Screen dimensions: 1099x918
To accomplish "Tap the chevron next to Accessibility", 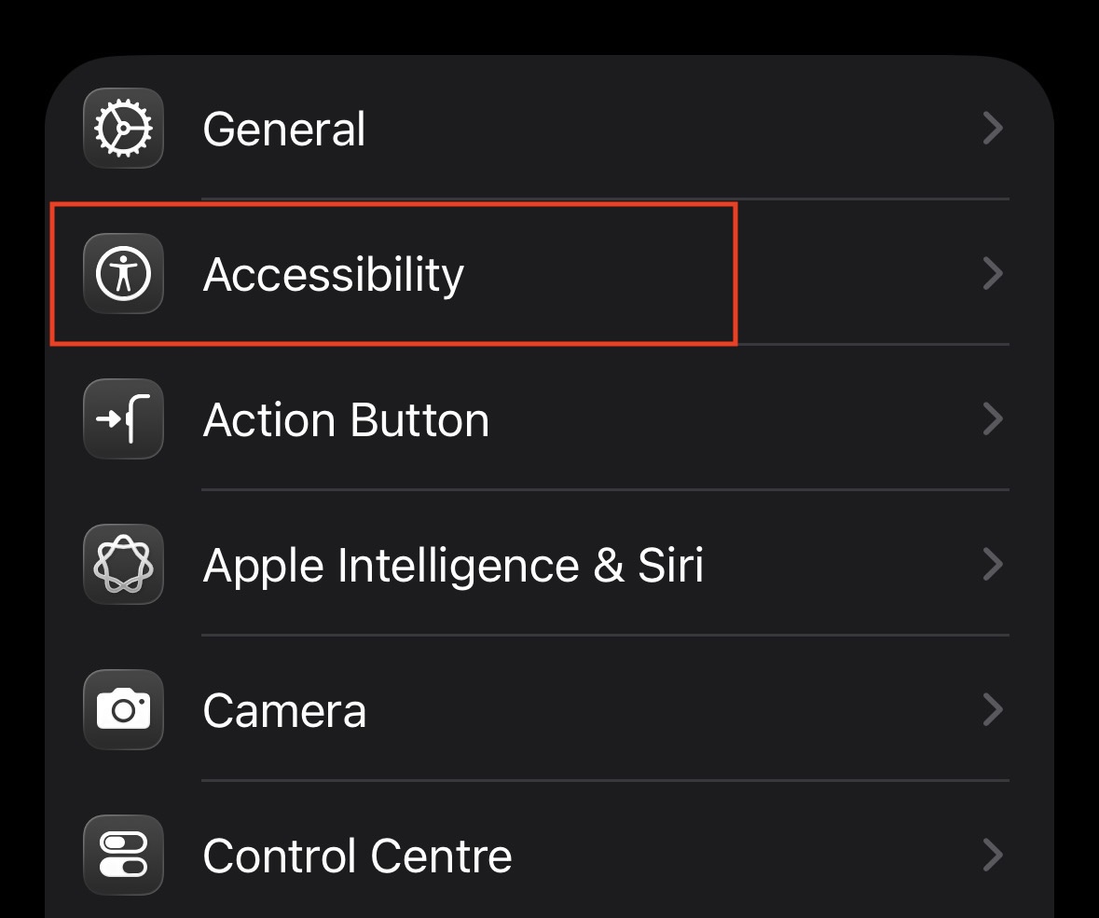I will (993, 273).
